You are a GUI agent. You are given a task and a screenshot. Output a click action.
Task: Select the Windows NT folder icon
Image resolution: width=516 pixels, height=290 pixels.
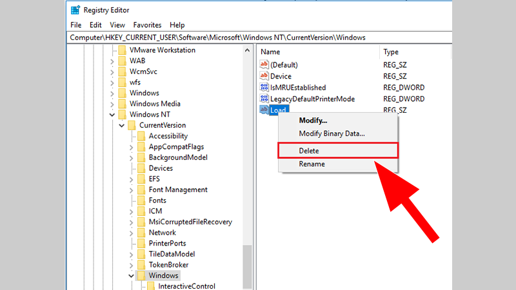click(122, 115)
